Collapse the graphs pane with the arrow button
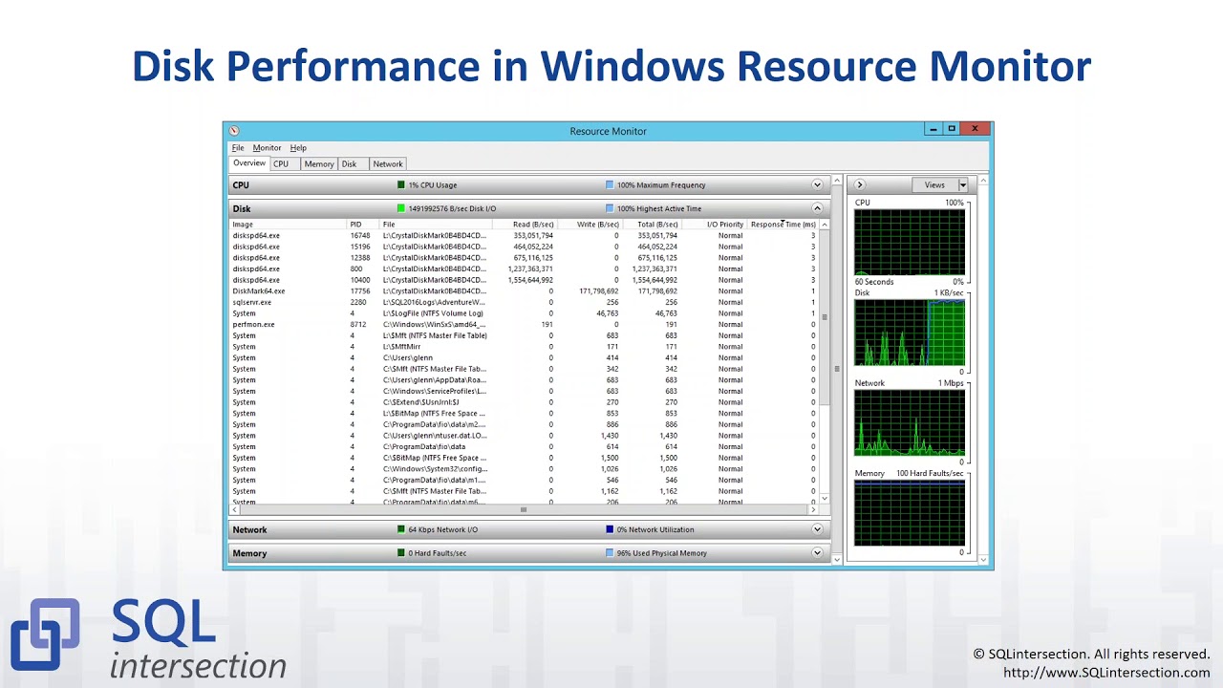The image size is (1223, 688). point(859,184)
